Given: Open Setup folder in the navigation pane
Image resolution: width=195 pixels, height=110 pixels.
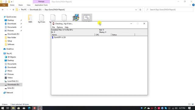Looking at the screenshot, I should click(9, 41).
